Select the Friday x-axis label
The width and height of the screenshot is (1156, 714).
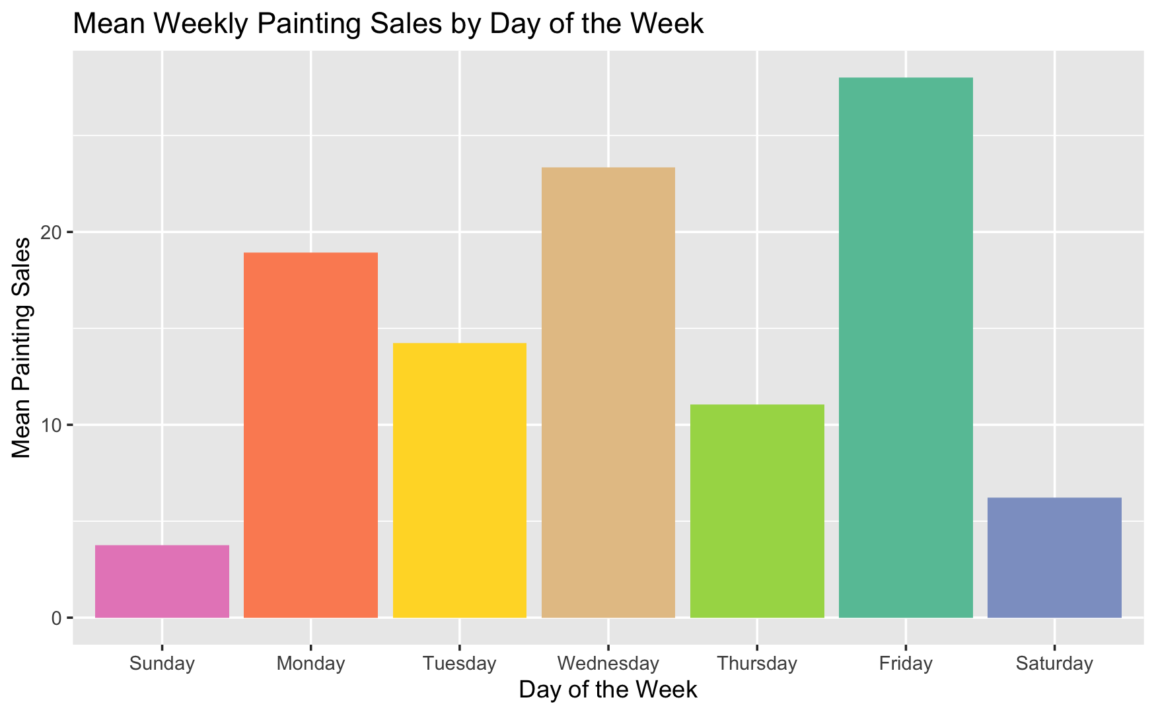click(x=906, y=663)
